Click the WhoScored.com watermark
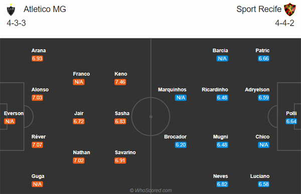The height and width of the screenshot is (194, 301). coord(150,190)
